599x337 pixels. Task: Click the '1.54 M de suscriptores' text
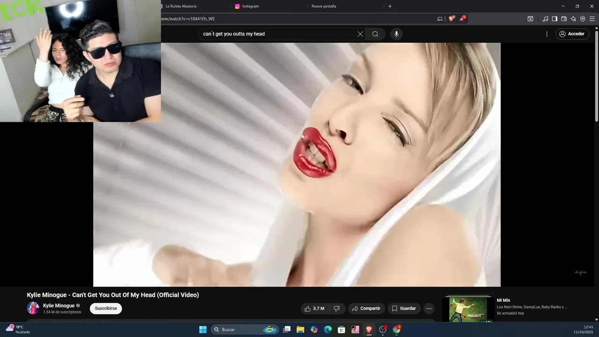coord(62,312)
